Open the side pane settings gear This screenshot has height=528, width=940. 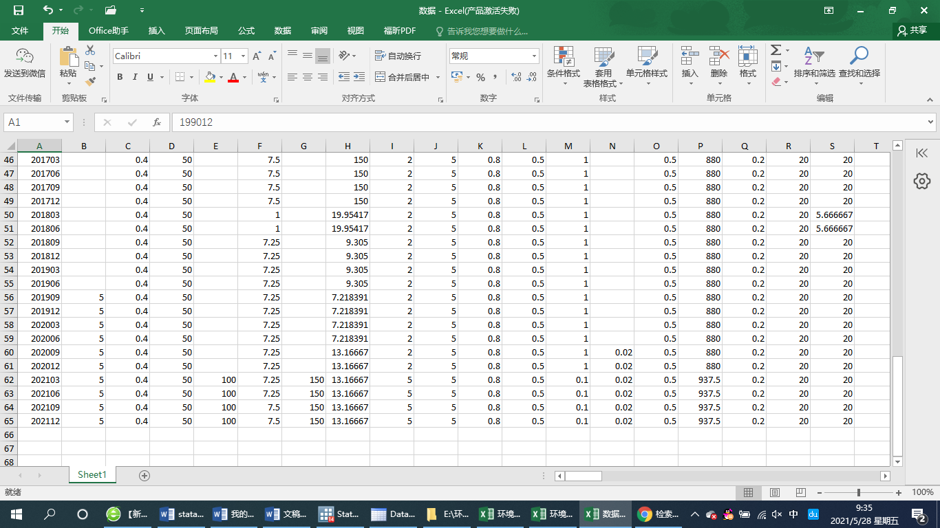pyautogui.click(x=922, y=181)
